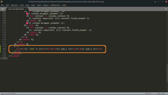
Task: Open the Tools menu
Action: pyautogui.click(x=39, y=5)
